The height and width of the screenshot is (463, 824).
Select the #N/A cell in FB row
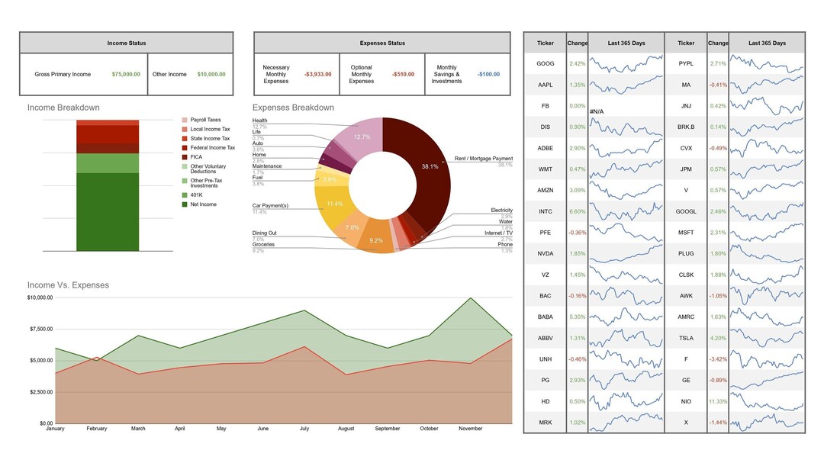(x=597, y=111)
